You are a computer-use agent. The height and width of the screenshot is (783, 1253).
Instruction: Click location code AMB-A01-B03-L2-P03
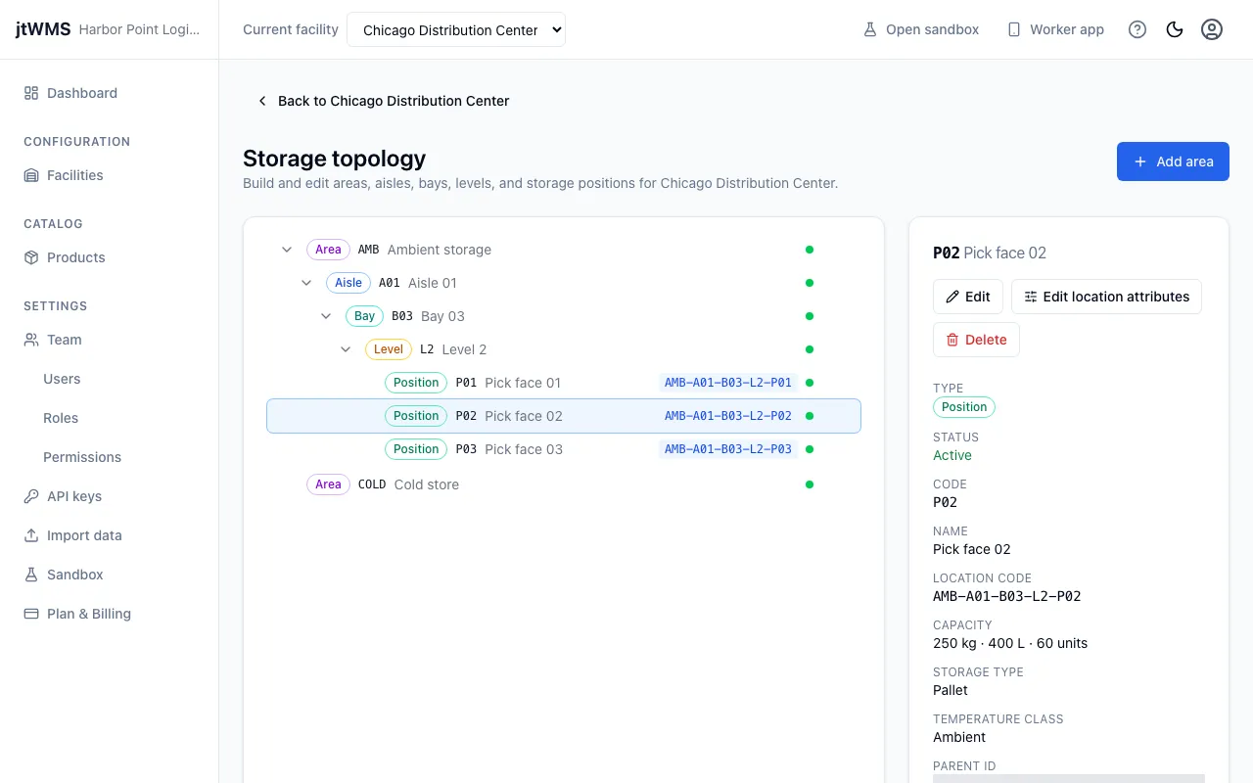point(728,449)
